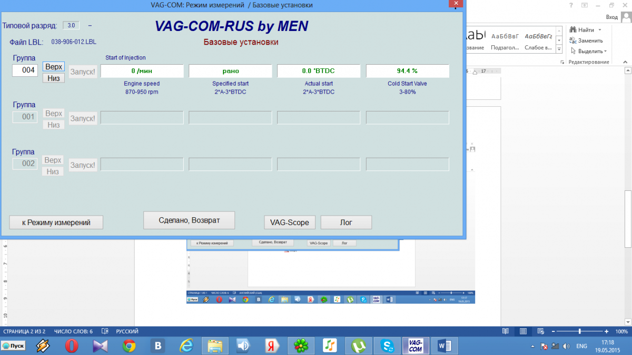The width and height of the screenshot is (632, 355).
Task: Click the Specified start value рано
Action: [x=230, y=71]
